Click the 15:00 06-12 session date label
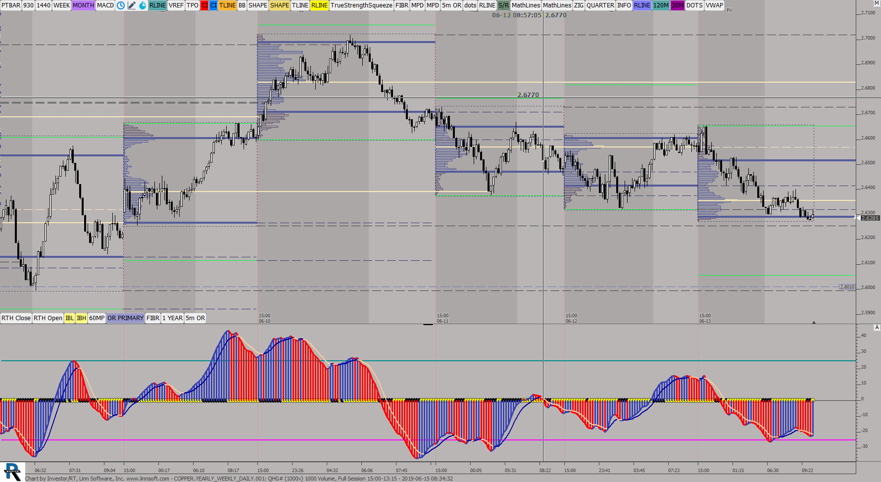 click(572, 318)
